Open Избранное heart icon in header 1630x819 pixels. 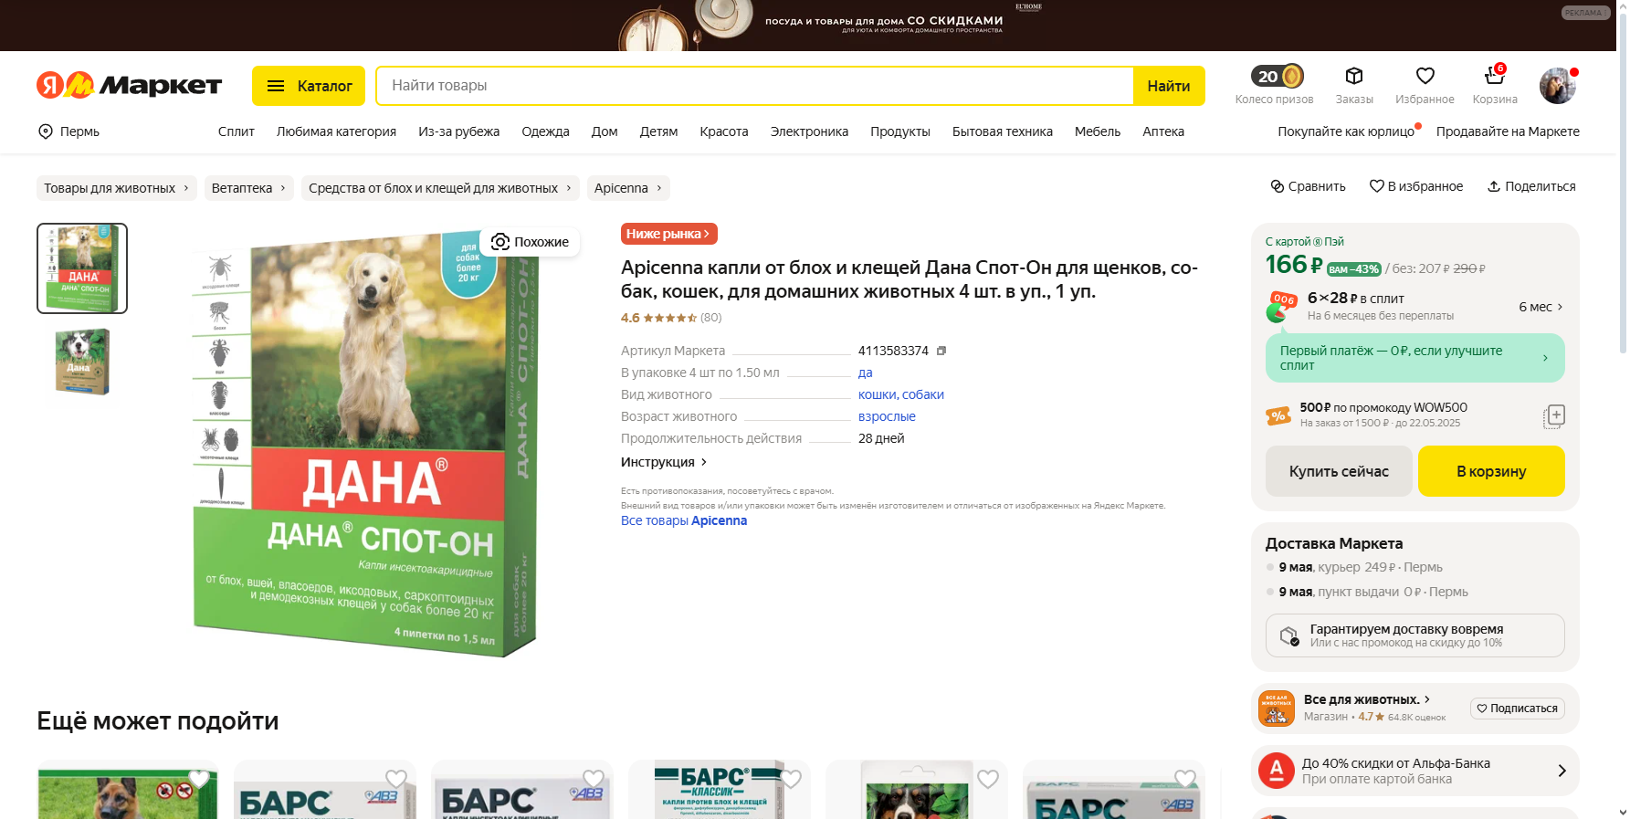pos(1425,76)
